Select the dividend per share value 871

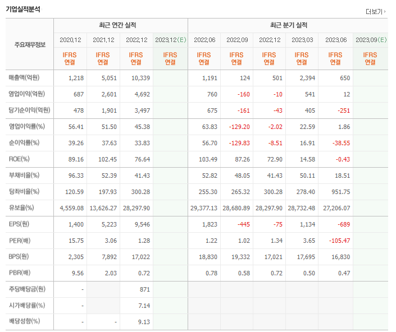(145, 289)
